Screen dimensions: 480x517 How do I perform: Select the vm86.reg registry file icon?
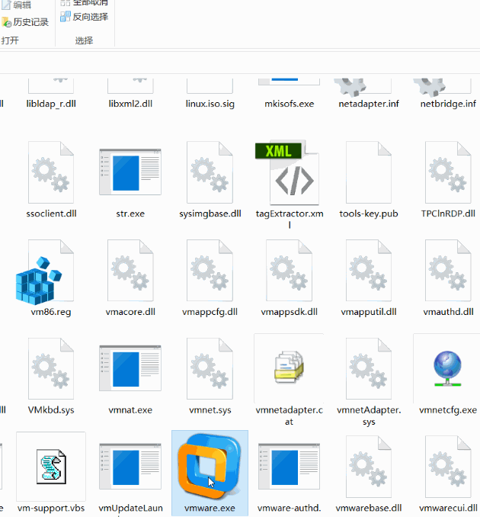tap(45, 271)
